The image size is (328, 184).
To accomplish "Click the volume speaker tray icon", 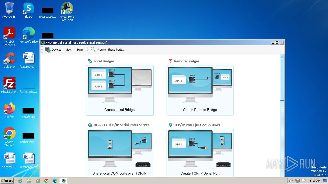I will pyautogui.click(x=291, y=181).
